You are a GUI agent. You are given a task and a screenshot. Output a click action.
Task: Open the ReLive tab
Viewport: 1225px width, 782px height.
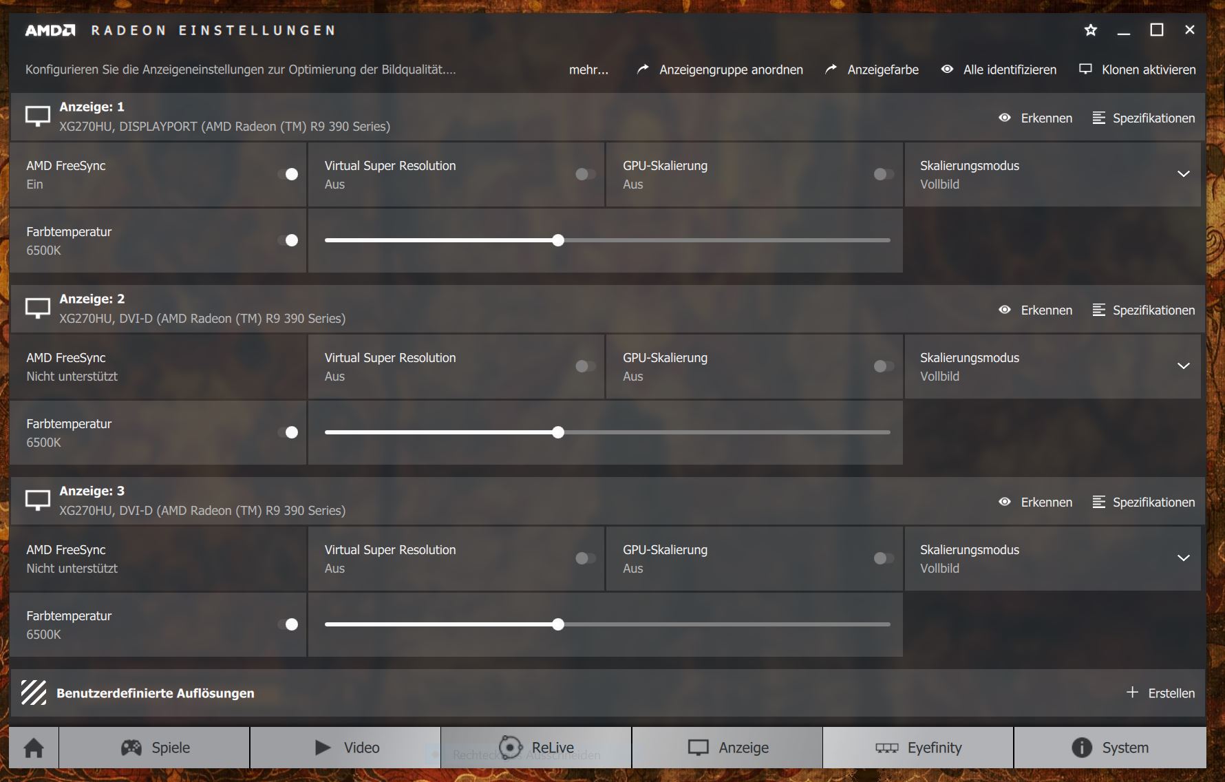(536, 748)
